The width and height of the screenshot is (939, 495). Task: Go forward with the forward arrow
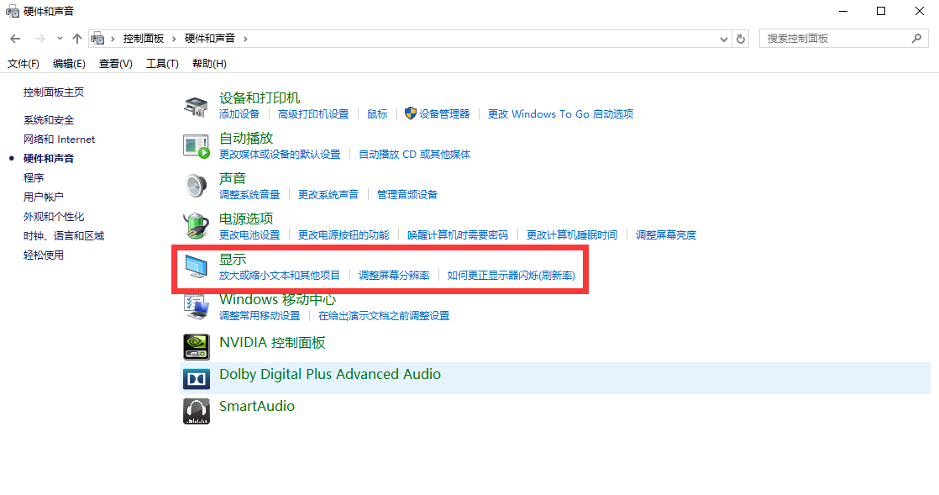coord(39,39)
